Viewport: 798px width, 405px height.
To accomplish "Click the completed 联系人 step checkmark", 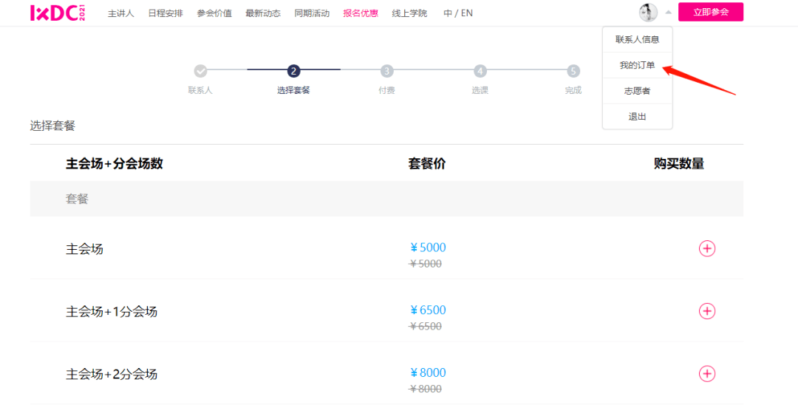I will click(x=200, y=71).
